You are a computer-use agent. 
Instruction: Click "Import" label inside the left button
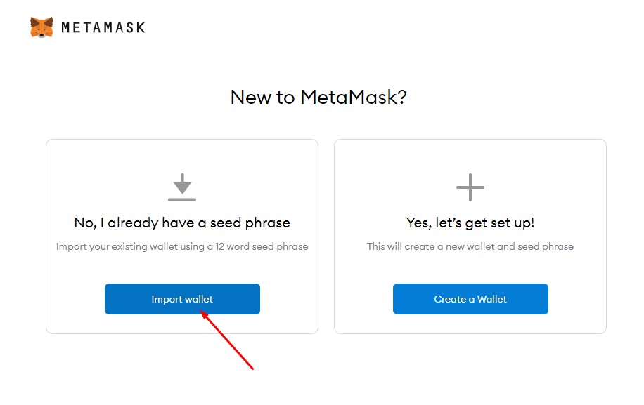click(166, 299)
